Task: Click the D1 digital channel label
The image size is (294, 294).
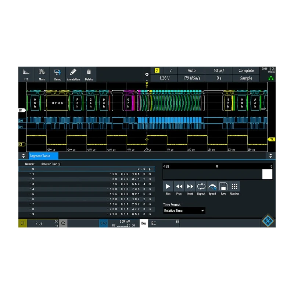Action: [x=21, y=127]
